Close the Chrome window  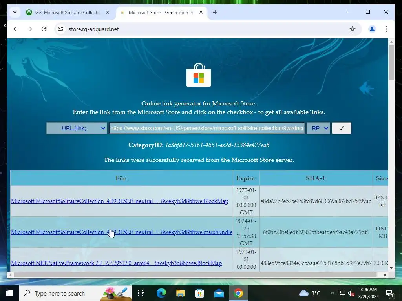point(386,12)
